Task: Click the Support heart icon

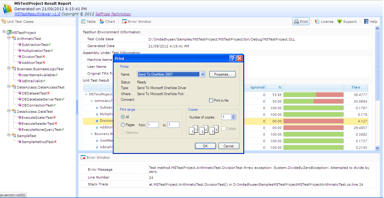Action: (x=339, y=21)
